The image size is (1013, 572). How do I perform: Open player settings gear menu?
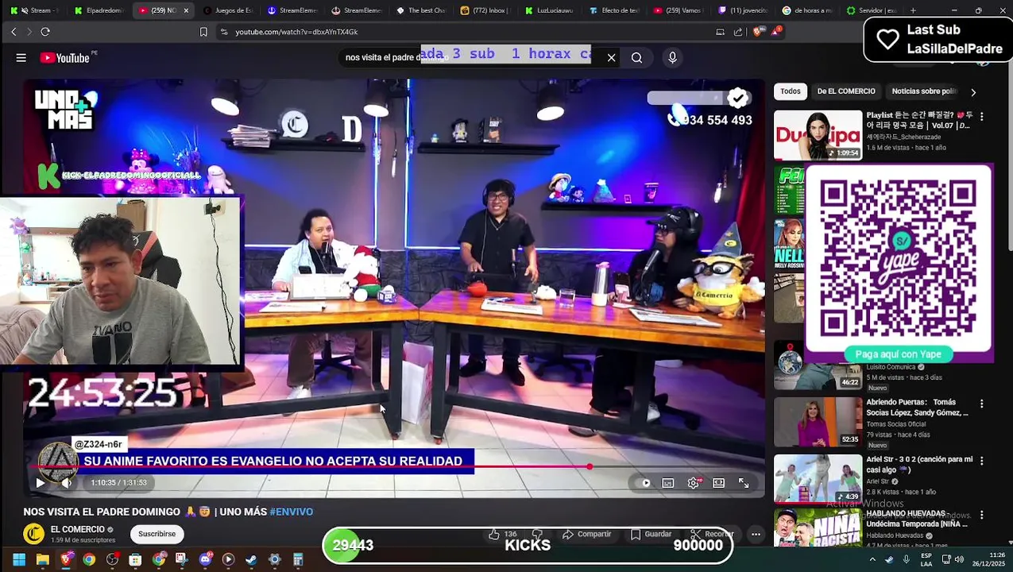[694, 482]
